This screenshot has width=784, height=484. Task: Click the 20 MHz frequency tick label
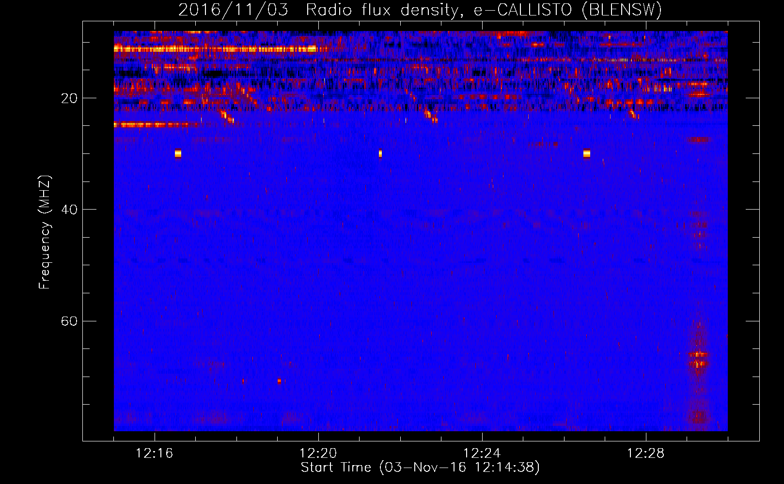(x=69, y=99)
